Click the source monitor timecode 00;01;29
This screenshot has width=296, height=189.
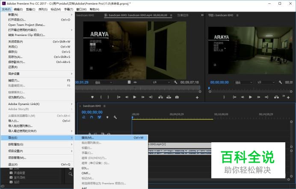82,82
